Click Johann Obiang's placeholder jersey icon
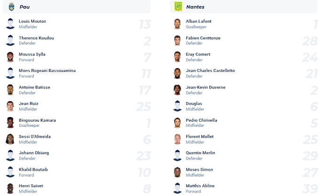This screenshot has width=324, height=195. click(x=10, y=156)
